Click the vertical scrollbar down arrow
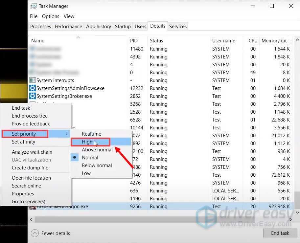Viewport: 300px width, 243px height. [x=297, y=212]
